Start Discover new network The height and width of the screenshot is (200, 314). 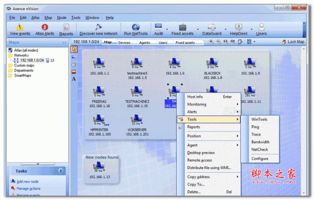(98, 30)
